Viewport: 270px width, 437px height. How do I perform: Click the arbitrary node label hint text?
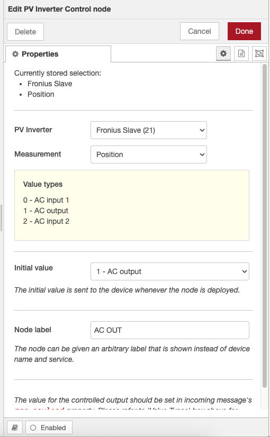coord(132,354)
